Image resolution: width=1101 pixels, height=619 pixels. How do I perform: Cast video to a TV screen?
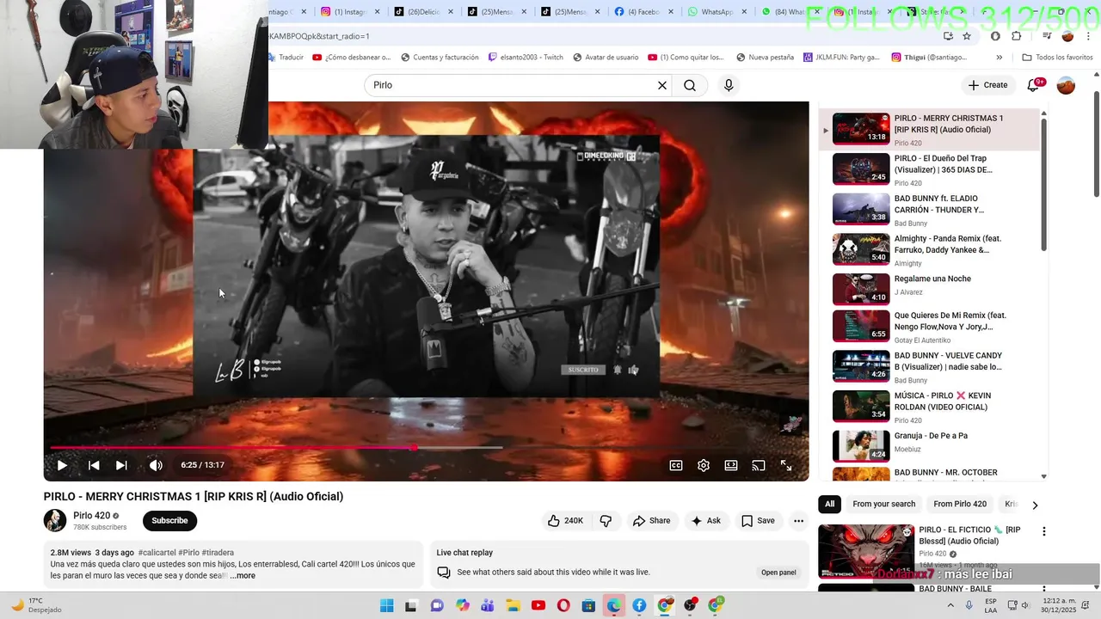pyautogui.click(x=759, y=465)
